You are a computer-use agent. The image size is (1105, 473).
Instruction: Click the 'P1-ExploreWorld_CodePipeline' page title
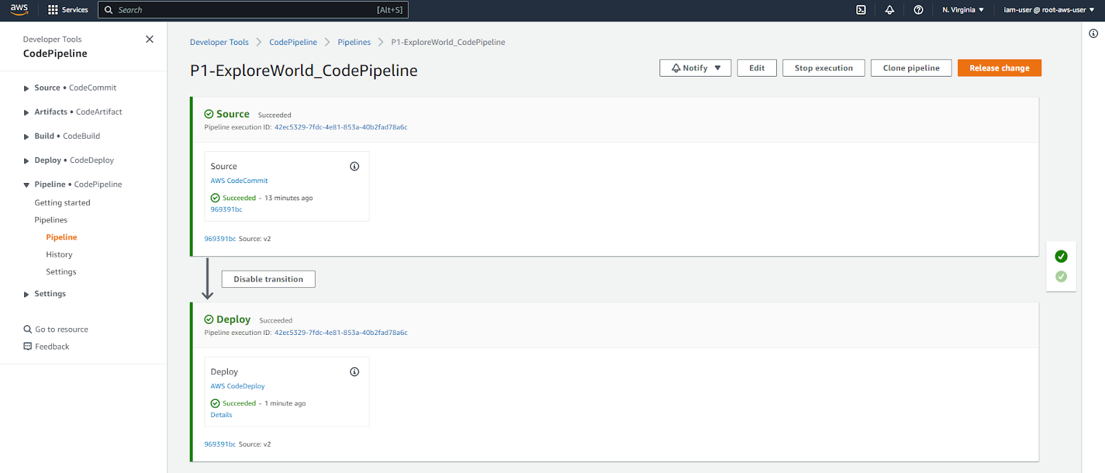pos(304,70)
